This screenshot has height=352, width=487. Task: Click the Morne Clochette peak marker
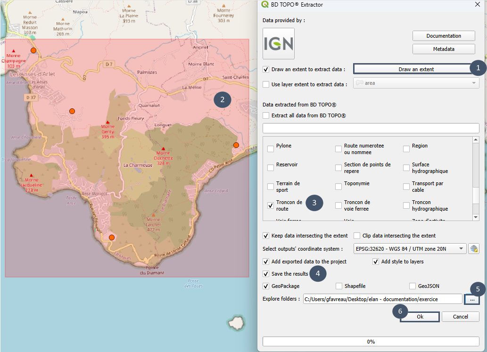[x=163, y=148]
